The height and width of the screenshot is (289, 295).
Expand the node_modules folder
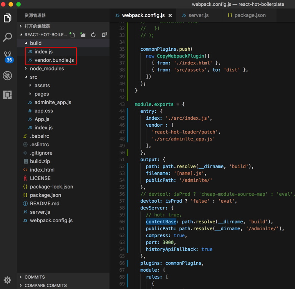[46, 69]
